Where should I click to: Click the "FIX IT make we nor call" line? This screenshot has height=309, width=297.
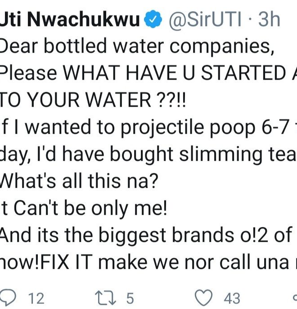[148, 263]
